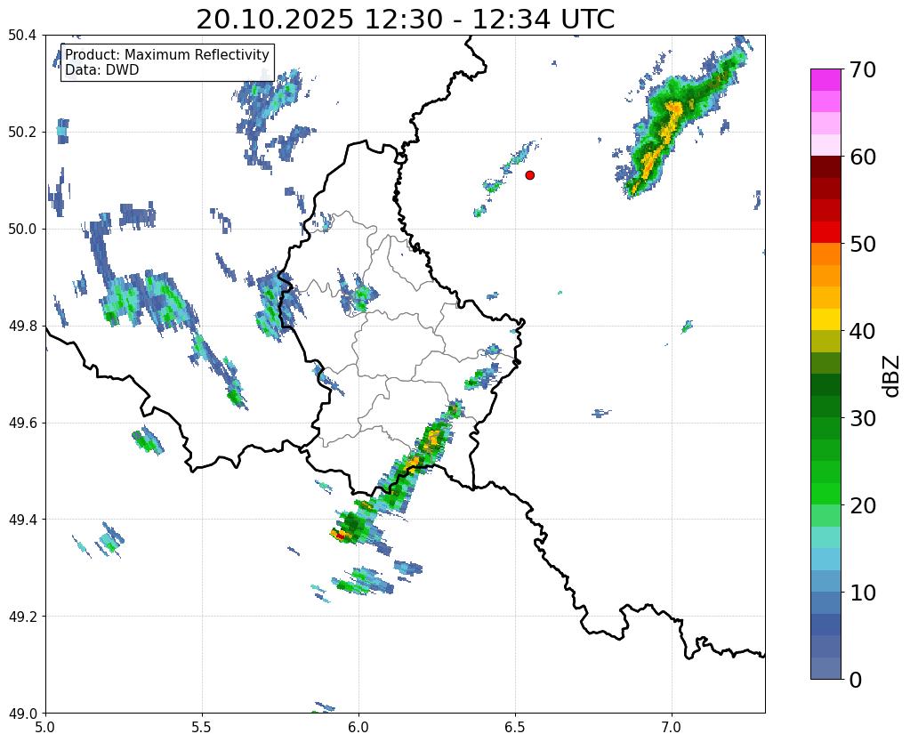
Task: Click the 30 dBZ colorbar label
Action: pos(863,418)
